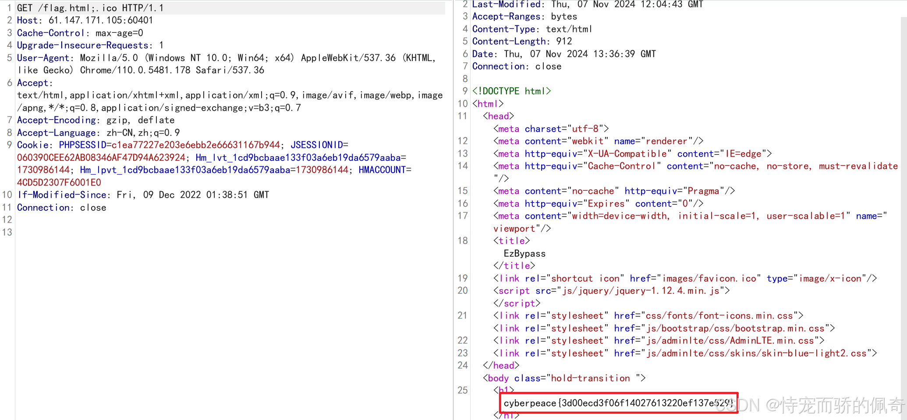907x420 pixels.
Task: Select the 4CD5D2307F6001E0 cookie value
Action: tap(59, 182)
